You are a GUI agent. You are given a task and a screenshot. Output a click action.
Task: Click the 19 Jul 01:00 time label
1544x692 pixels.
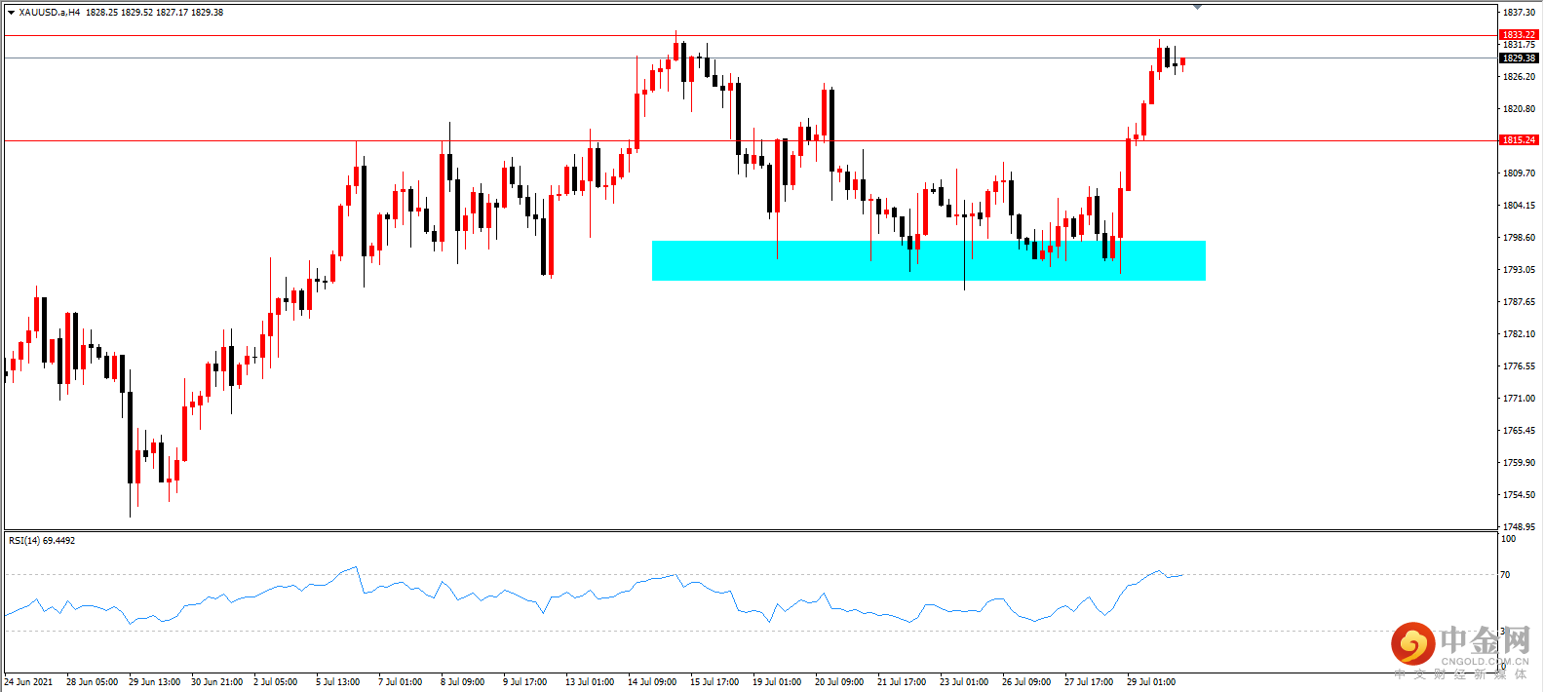click(x=777, y=682)
